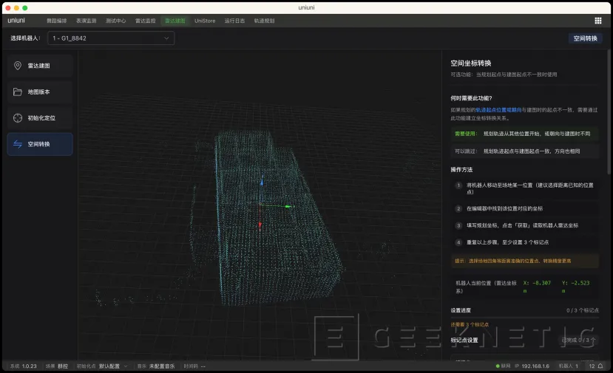Viewport: 613px width, 373px height.
Task: Switch to the 舞蹈编排 tab
Action: 57,21
